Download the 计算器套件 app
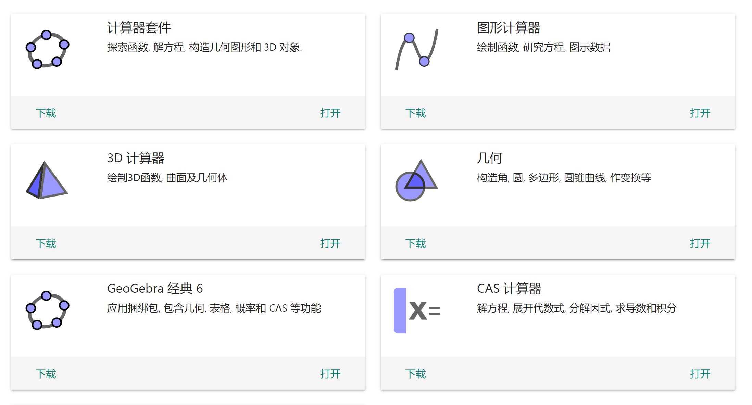752x405 pixels. (x=46, y=113)
